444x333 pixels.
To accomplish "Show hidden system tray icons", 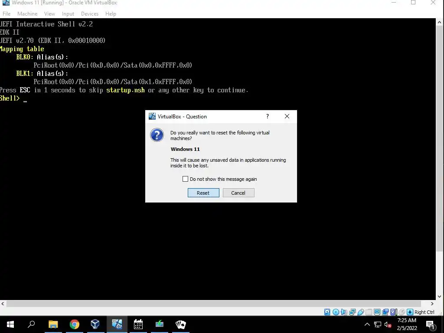I will click(x=367, y=324).
